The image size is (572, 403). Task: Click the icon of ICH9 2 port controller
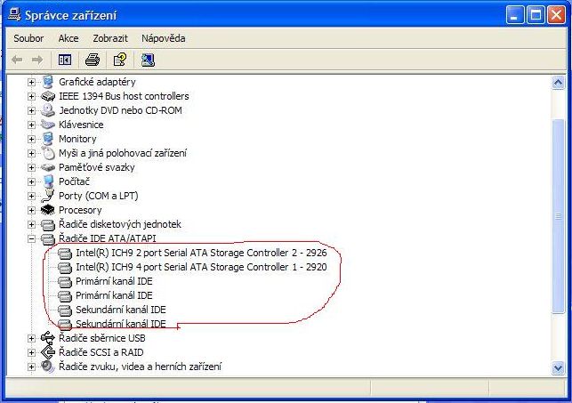(x=65, y=254)
